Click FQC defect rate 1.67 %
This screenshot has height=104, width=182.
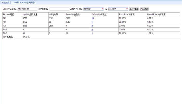point(150,33)
